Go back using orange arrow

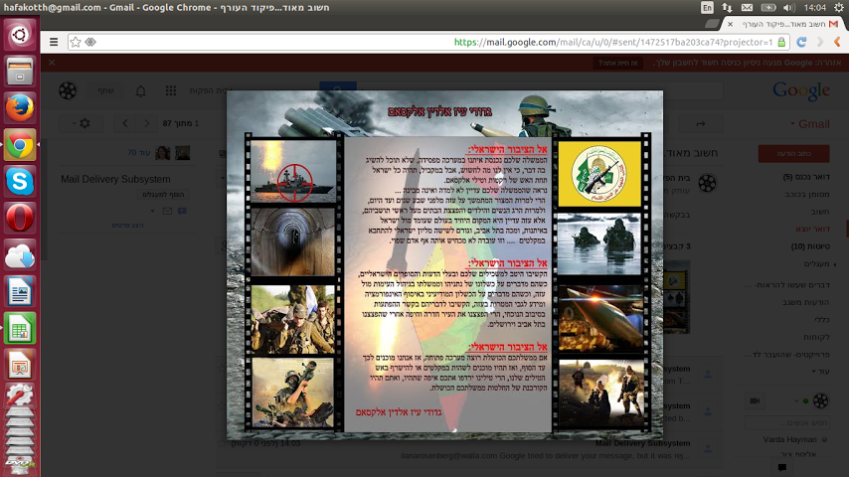[x=837, y=42]
